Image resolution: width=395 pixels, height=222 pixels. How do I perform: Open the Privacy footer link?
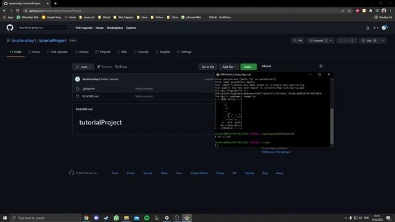pos(131,173)
